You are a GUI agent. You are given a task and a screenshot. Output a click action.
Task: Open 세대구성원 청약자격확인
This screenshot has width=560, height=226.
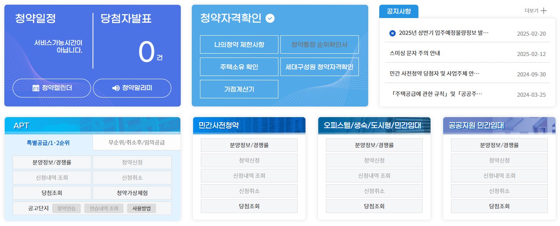(x=319, y=67)
